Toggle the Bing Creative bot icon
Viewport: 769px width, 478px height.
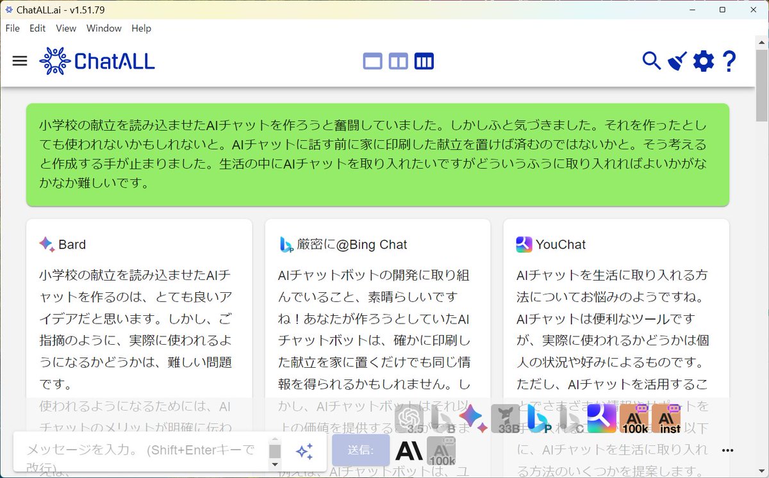570,419
